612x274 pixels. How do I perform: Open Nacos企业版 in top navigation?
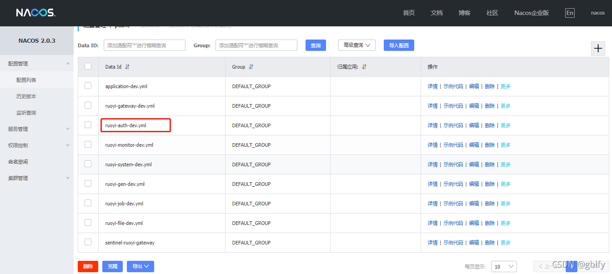[x=532, y=13]
